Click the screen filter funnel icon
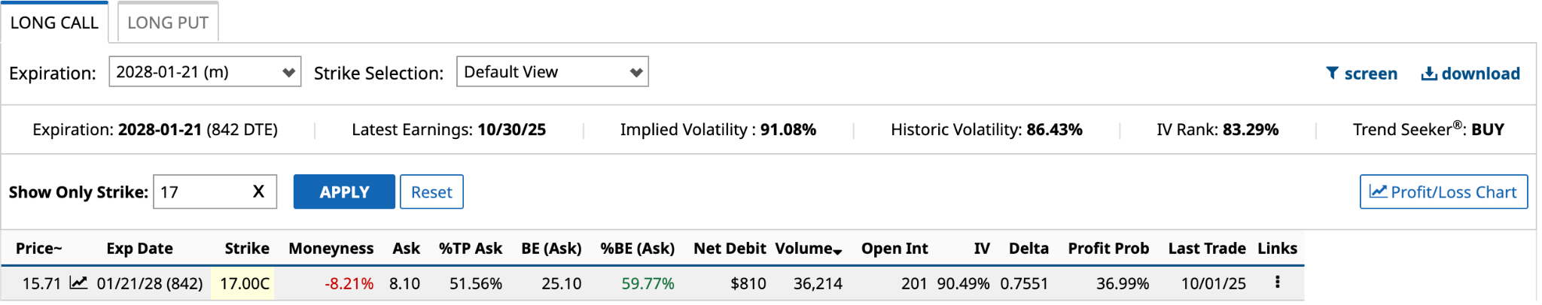Screen dimensions: 1542x305 (1332, 73)
